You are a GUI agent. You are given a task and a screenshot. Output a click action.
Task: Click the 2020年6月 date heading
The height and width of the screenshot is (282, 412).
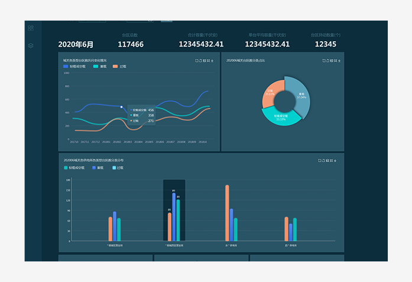click(x=77, y=44)
